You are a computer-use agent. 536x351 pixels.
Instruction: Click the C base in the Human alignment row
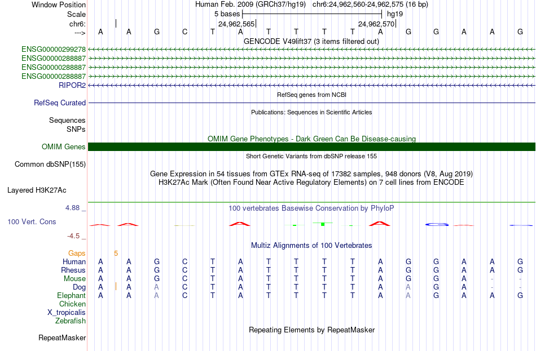[184, 262]
